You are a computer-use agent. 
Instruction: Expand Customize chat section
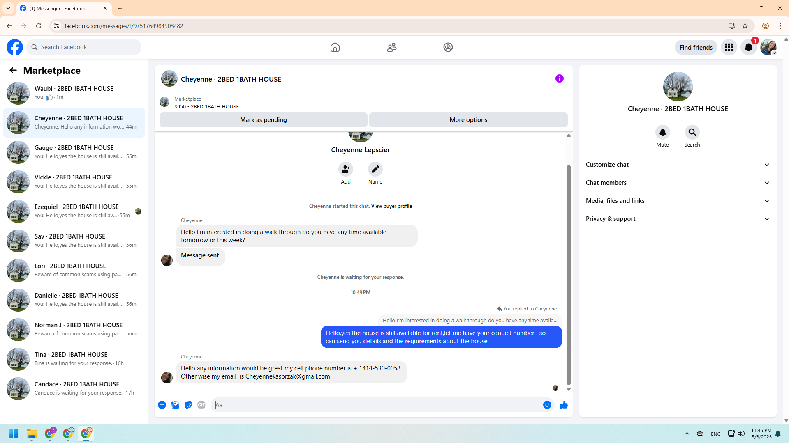[x=678, y=165]
